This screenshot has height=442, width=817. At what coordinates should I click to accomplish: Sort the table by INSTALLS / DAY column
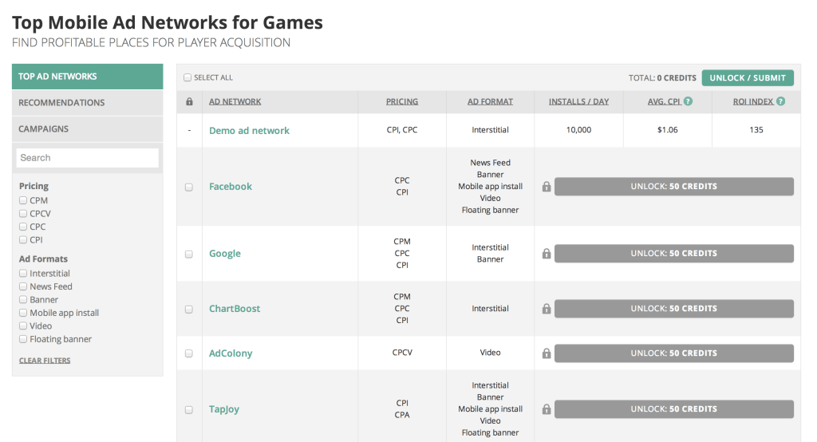click(x=578, y=102)
